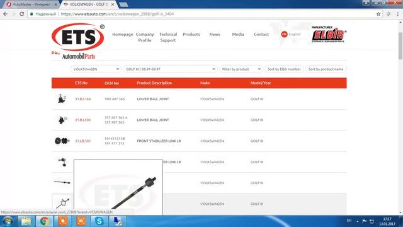Close the Volkswagen Golf tab

click(113, 4)
